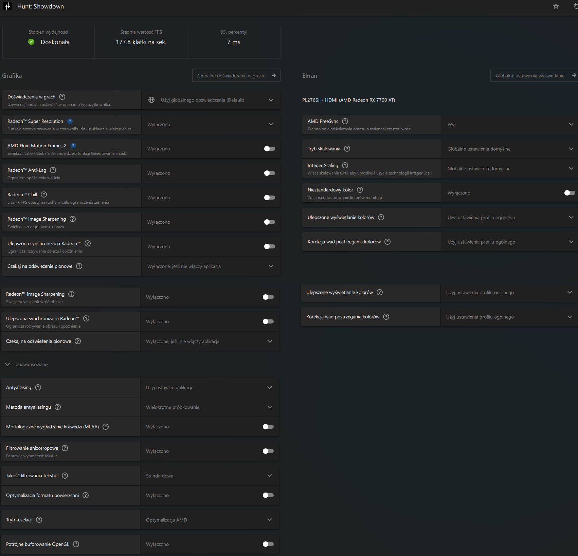Open the Radeon Super Resolution dropdown
Image resolution: width=578 pixels, height=556 pixels.
(211, 125)
